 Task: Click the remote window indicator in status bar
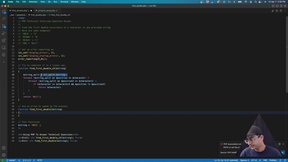[x=2, y=160]
